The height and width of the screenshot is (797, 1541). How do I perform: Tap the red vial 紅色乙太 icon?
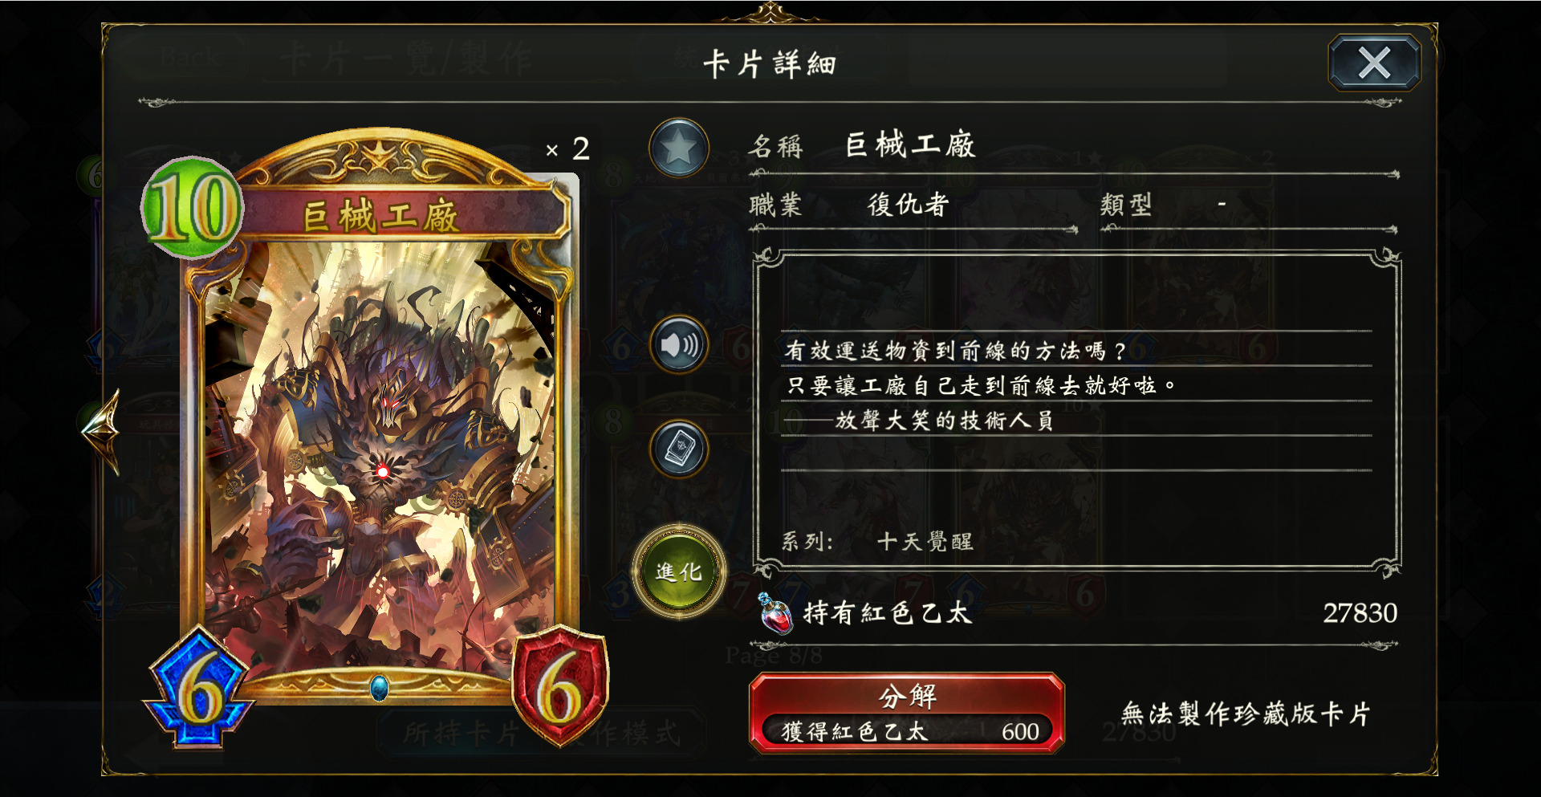pos(775,613)
